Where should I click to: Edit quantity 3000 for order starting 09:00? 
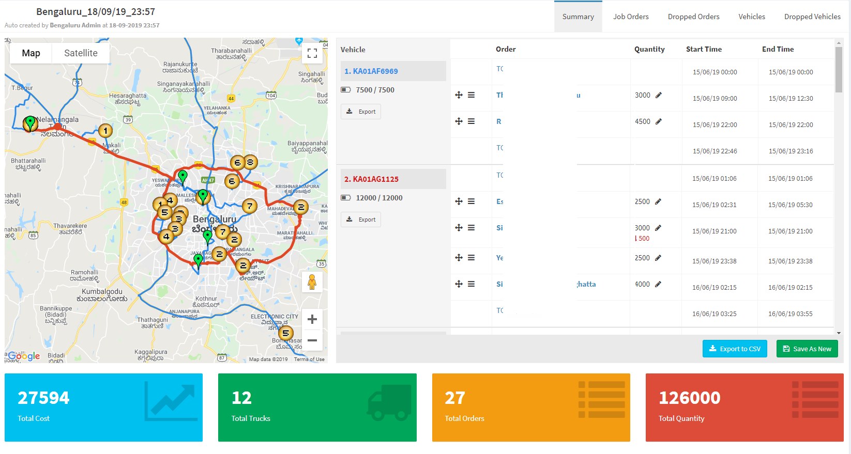point(659,95)
